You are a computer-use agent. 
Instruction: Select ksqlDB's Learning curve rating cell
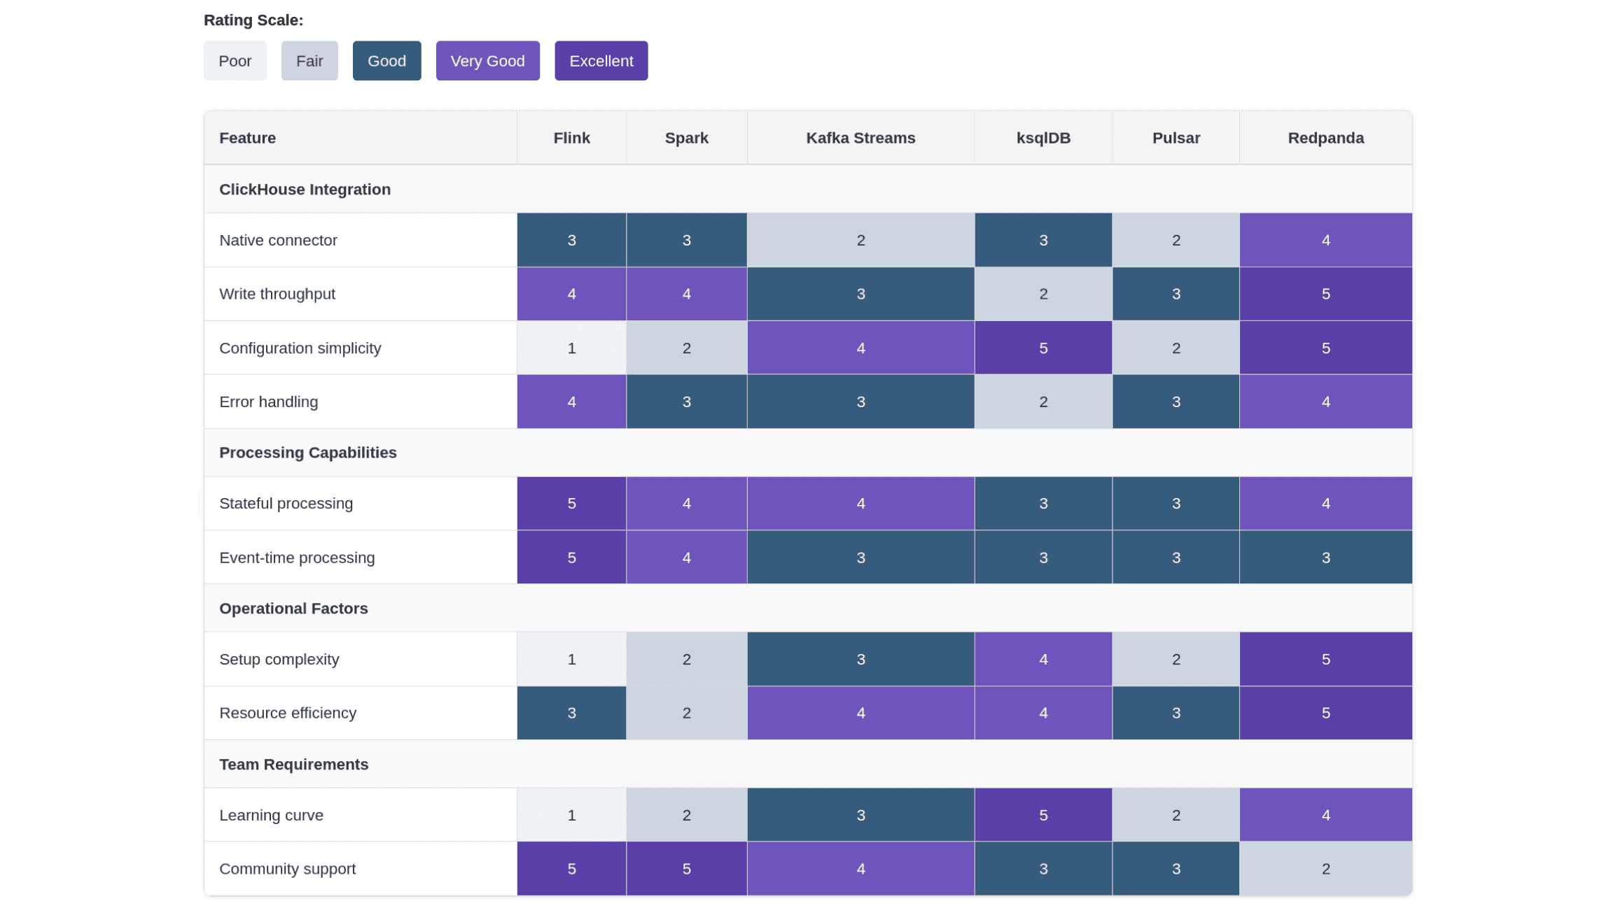tap(1043, 815)
